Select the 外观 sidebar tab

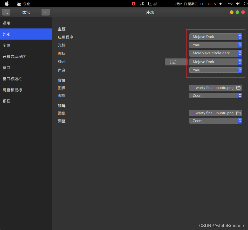tap(26, 34)
